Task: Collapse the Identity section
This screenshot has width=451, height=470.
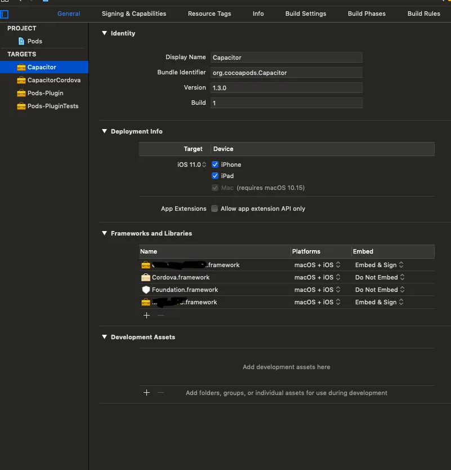Action: (x=104, y=33)
